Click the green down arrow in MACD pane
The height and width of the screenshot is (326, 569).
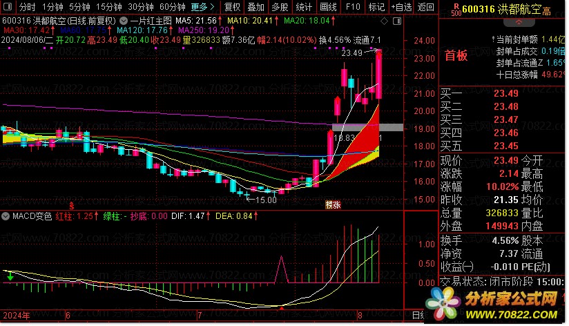[10, 276]
